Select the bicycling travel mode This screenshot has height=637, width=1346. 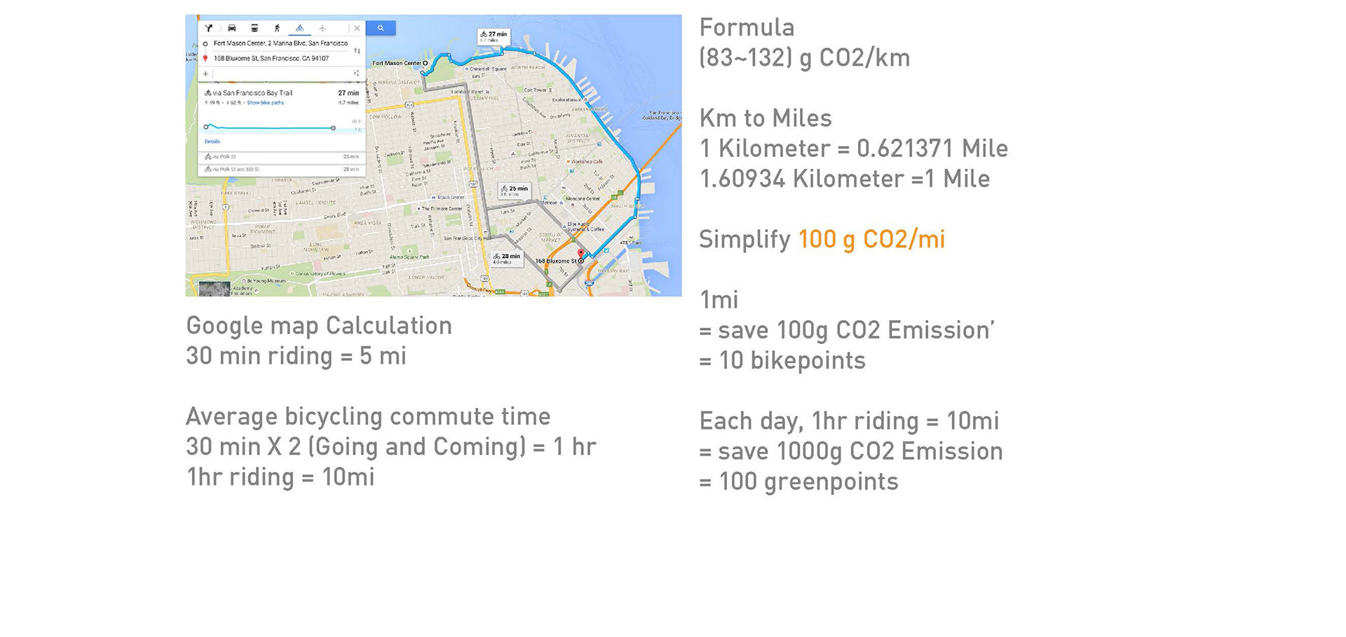click(299, 28)
